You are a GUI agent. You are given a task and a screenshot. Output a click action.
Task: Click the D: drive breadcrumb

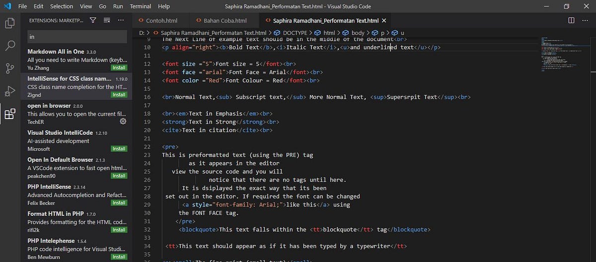[x=142, y=33]
